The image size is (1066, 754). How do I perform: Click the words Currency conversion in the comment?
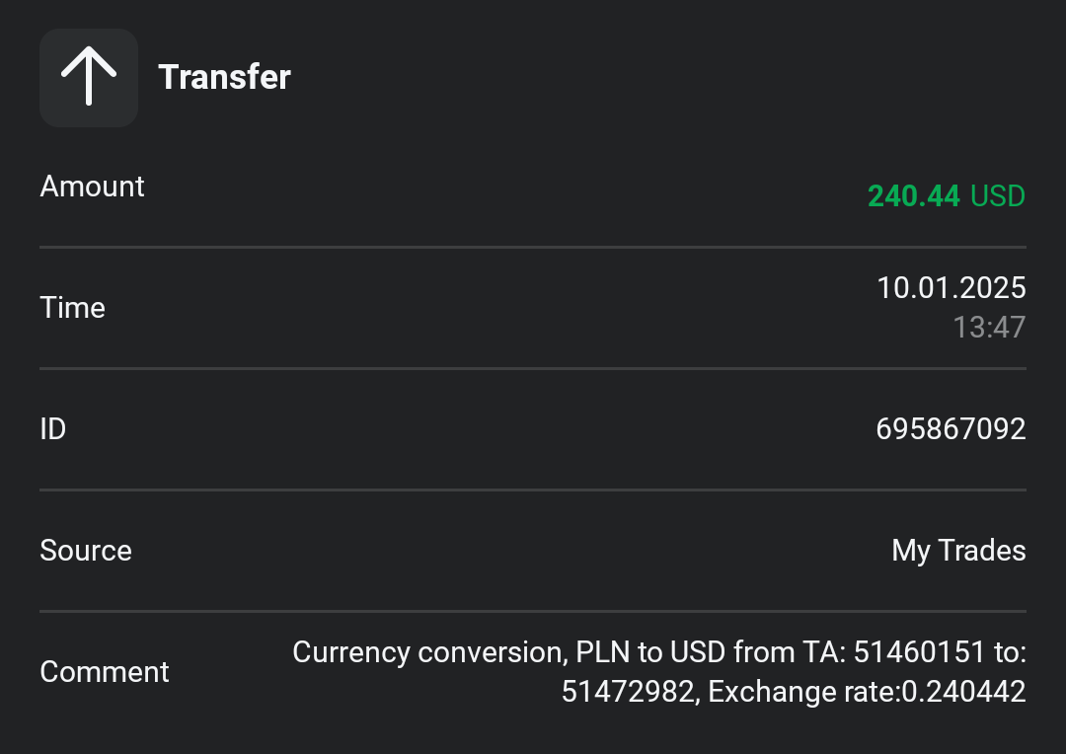point(426,652)
